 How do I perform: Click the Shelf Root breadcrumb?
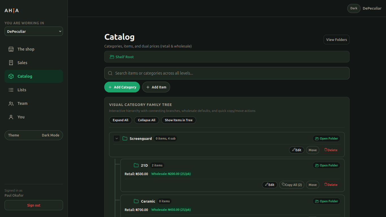click(122, 57)
